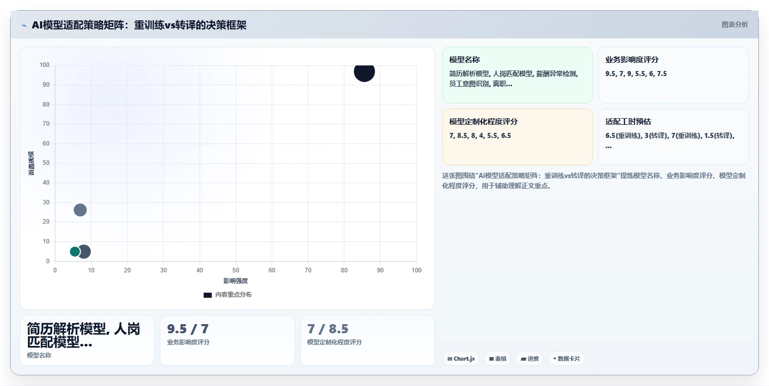Image resolution: width=769 pixels, height=386 pixels.
Task: Click the 影响强度 x-axis title
Action: [x=236, y=280]
